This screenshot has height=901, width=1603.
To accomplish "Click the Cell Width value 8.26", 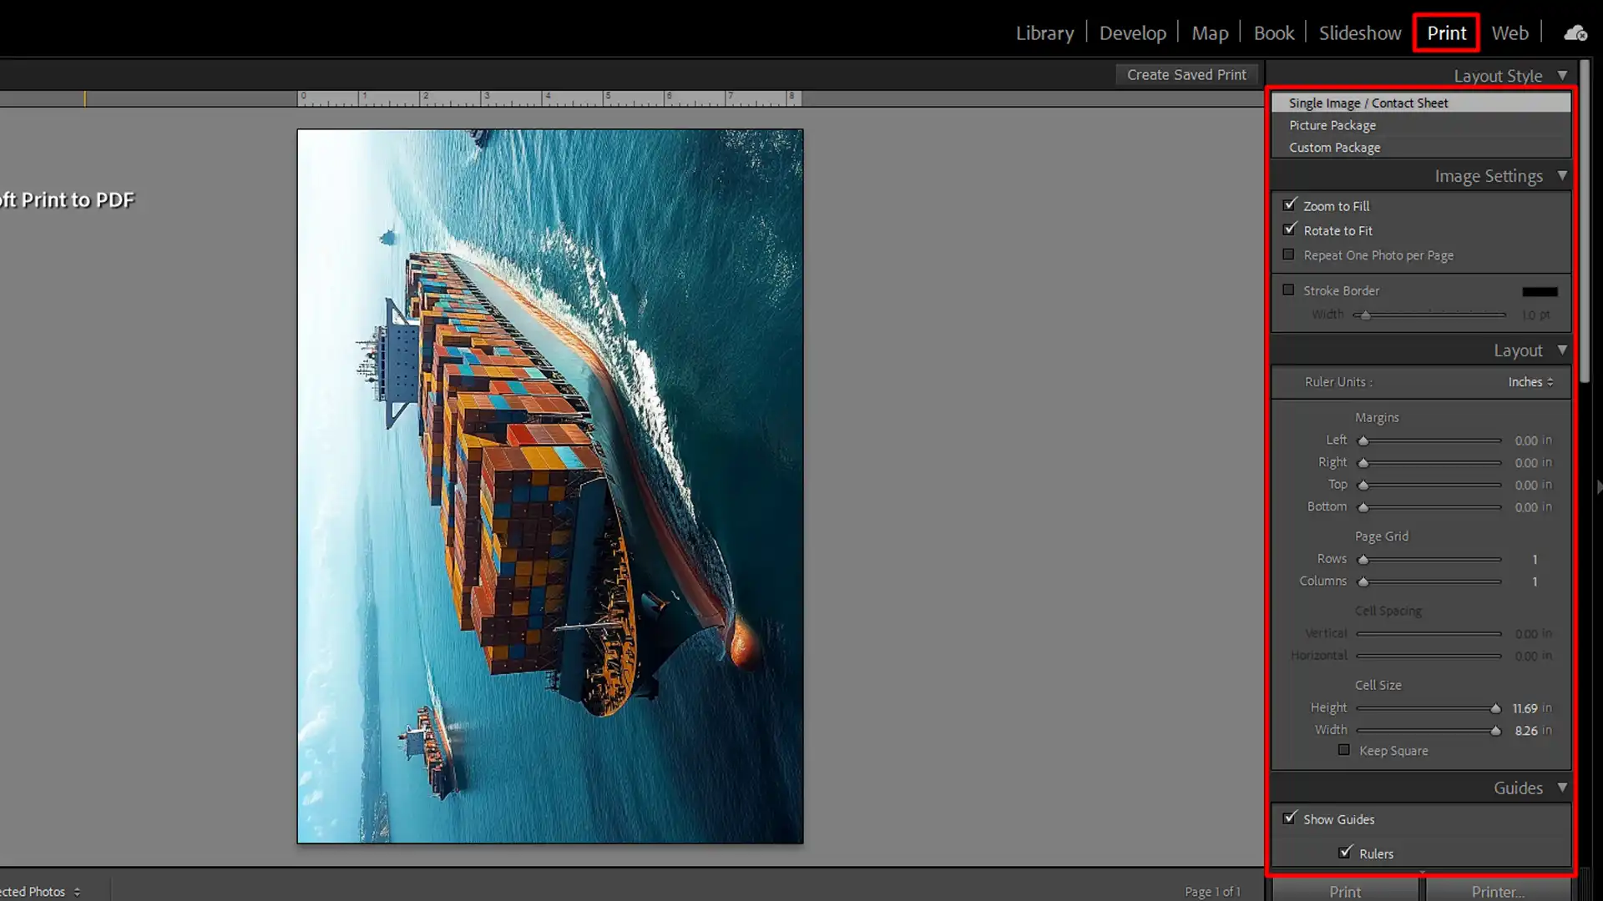I will click(1526, 731).
